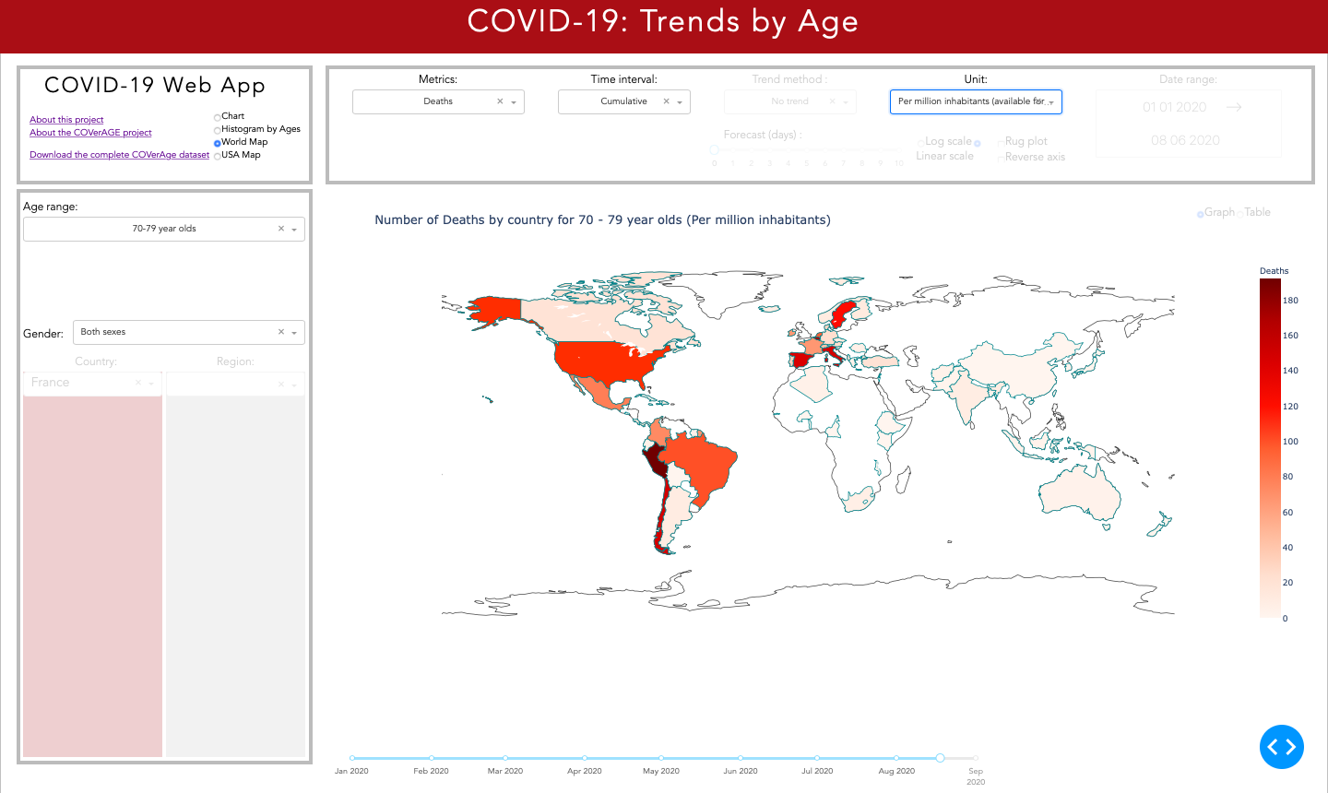Click the Apr 2020 timeline mark
Screen dimensions: 1328x793
pyautogui.click(x=584, y=771)
